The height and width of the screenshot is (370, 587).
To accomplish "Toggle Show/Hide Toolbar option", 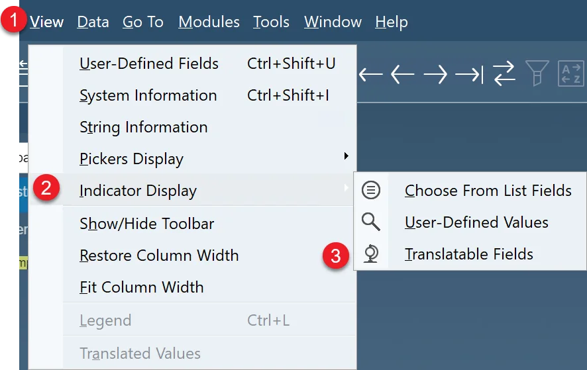I will 146,224.
